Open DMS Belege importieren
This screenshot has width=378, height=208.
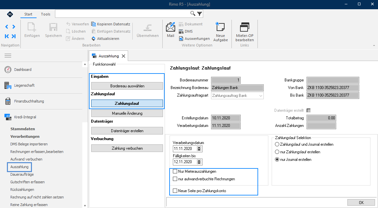tap(29, 144)
